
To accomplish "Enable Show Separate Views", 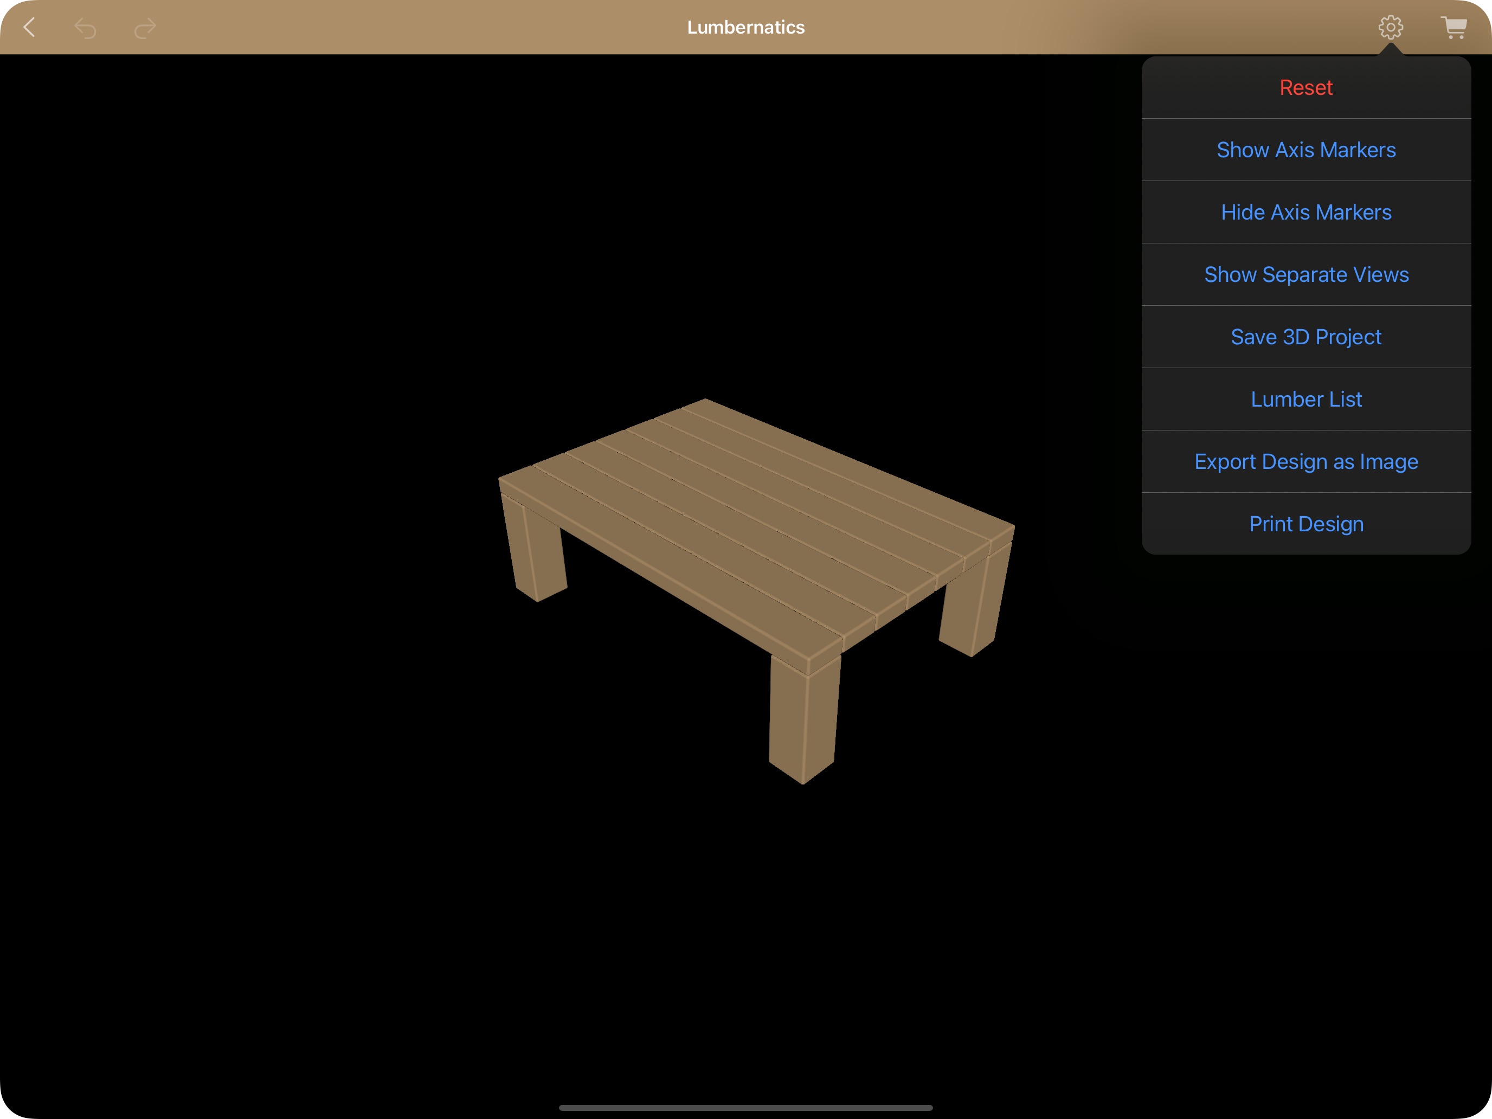I will coord(1306,274).
